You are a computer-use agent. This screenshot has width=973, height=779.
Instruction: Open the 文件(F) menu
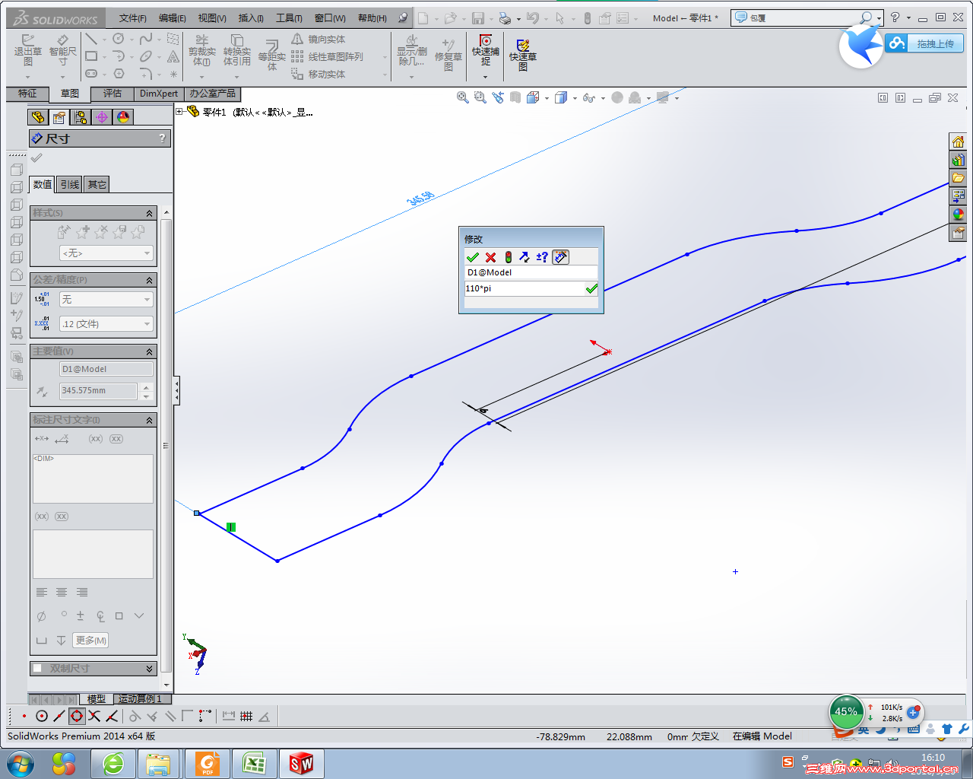tap(132, 18)
